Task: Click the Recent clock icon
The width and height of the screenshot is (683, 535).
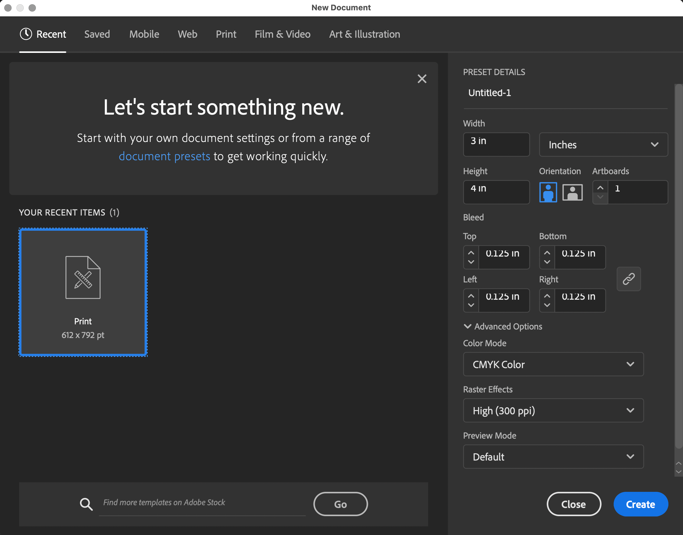Action: coord(26,34)
